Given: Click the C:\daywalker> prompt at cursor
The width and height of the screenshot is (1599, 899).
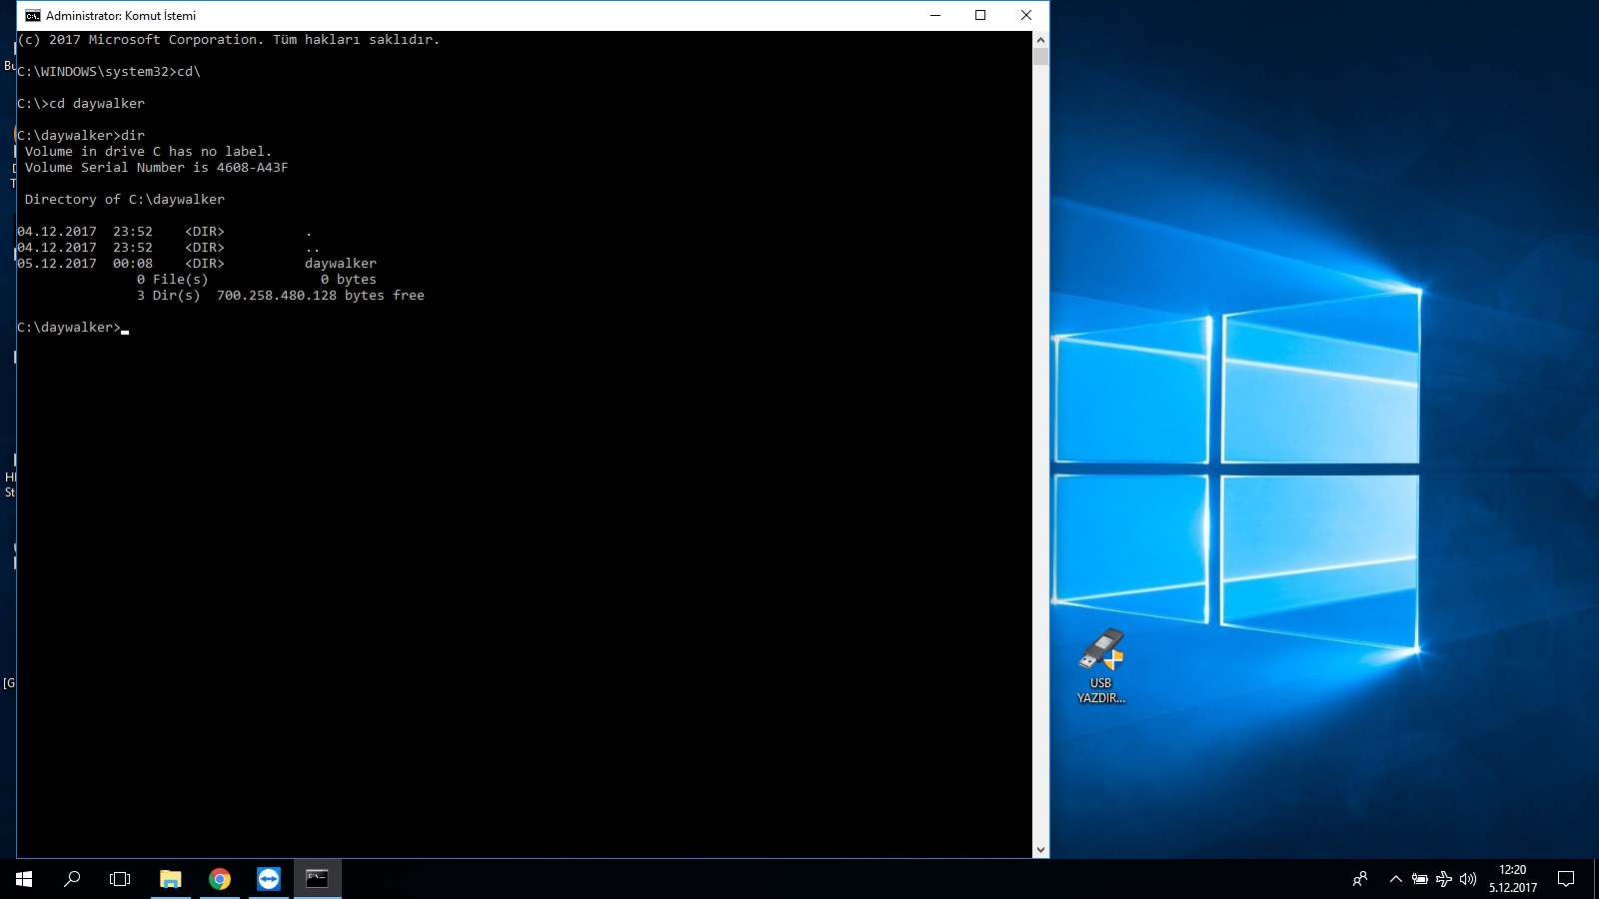Looking at the screenshot, I should pos(69,328).
